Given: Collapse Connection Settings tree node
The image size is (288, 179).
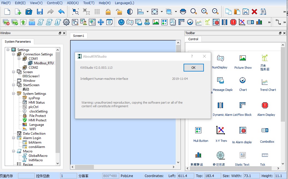Looking at the screenshot, I should (13, 54).
